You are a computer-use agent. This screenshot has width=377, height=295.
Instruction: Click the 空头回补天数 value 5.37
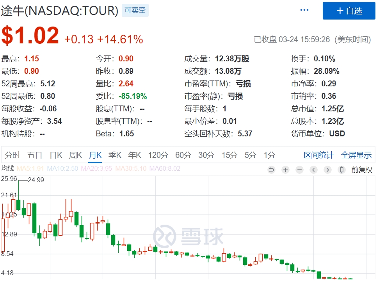pos(245,134)
